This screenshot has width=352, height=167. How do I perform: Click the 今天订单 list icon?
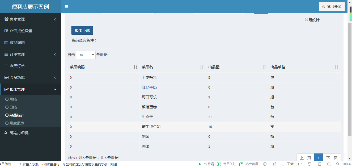pyautogui.click(x=6, y=66)
